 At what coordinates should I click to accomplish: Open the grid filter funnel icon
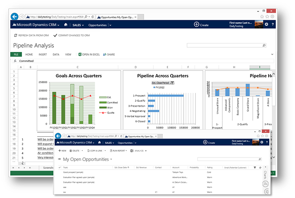point(255,168)
